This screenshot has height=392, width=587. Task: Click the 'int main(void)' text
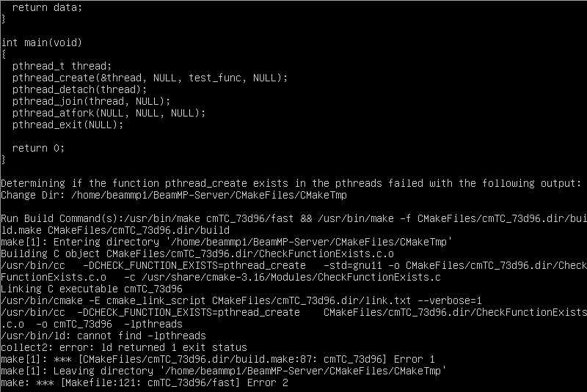pos(41,42)
